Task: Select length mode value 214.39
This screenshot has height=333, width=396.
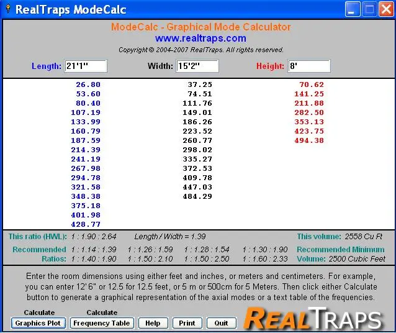Action: pos(86,150)
